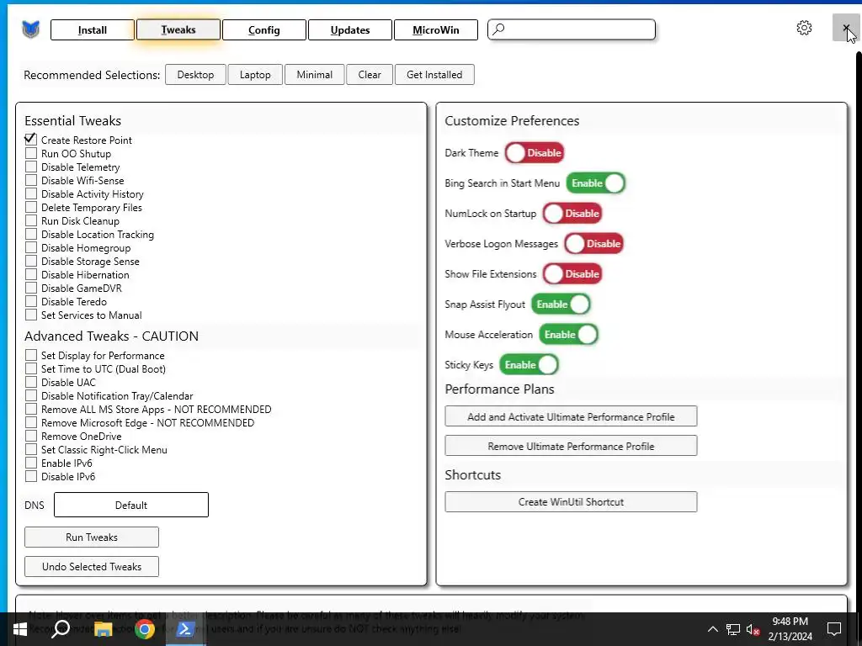The image size is (862, 646).
Task: Check Remove OneDrive
Action: [x=31, y=436]
